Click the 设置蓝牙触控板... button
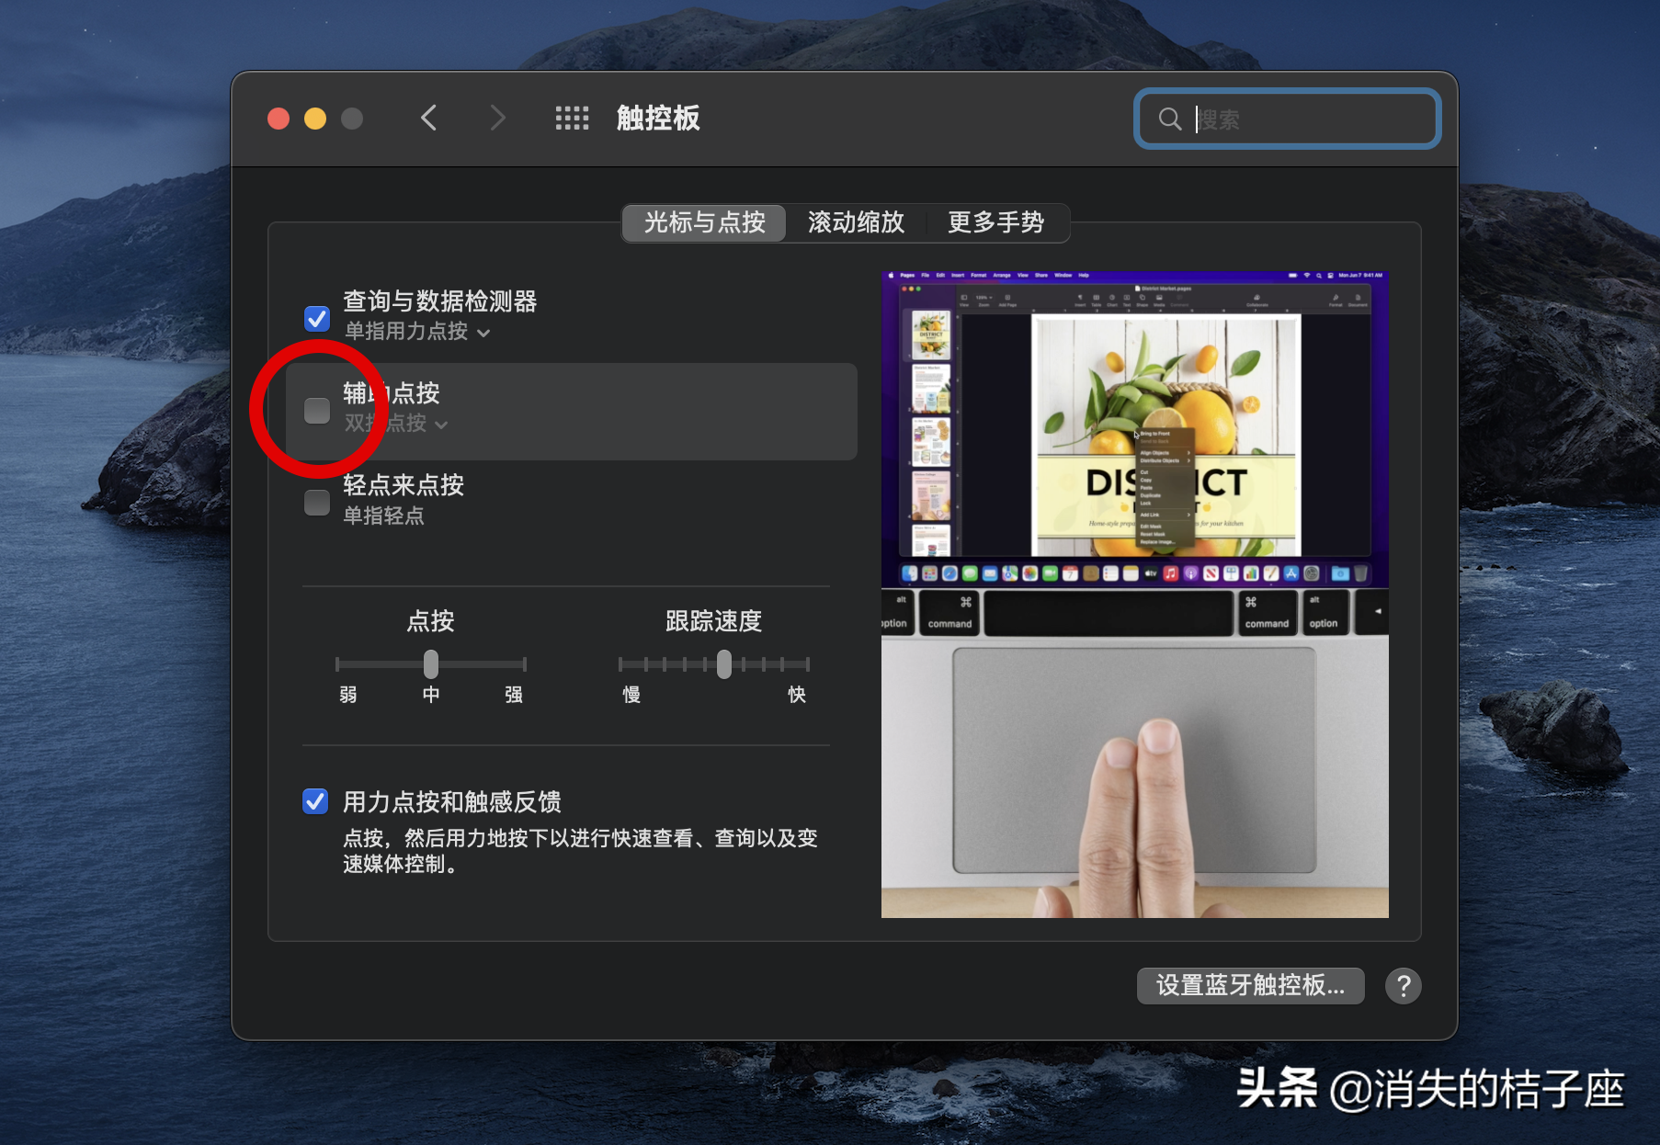The width and height of the screenshot is (1660, 1145). tap(1250, 986)
